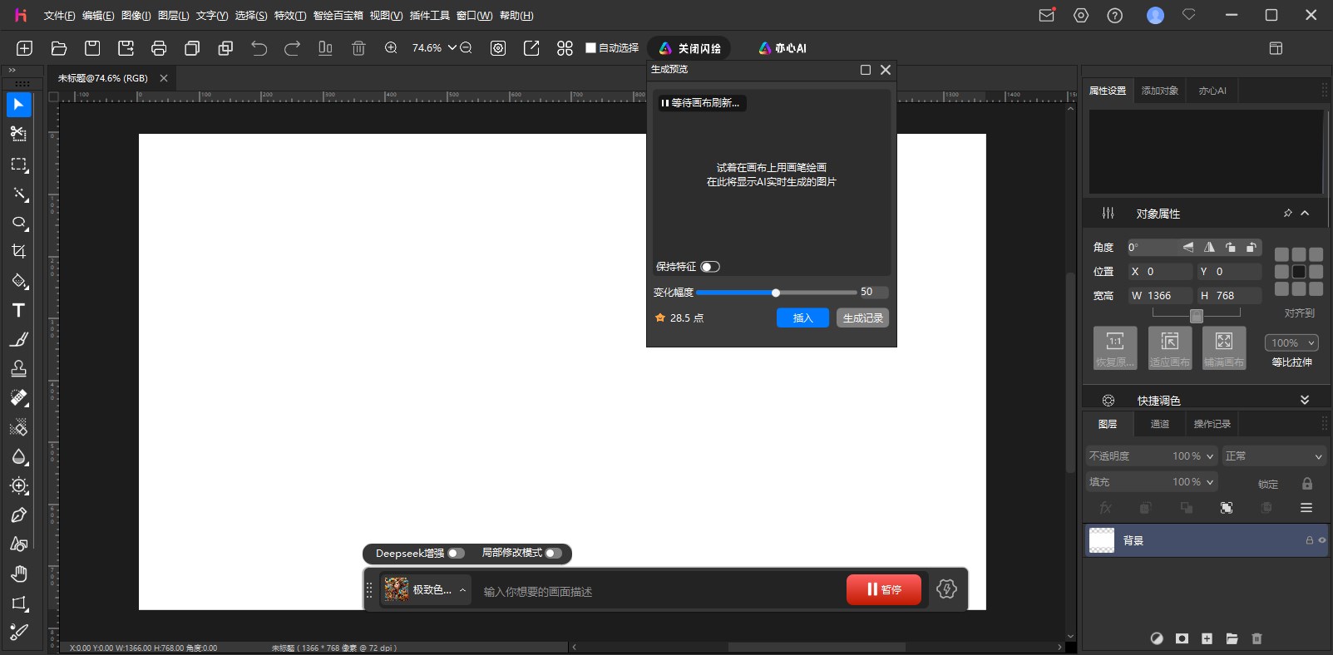Activate the Hand pan tool

[18, 574]
